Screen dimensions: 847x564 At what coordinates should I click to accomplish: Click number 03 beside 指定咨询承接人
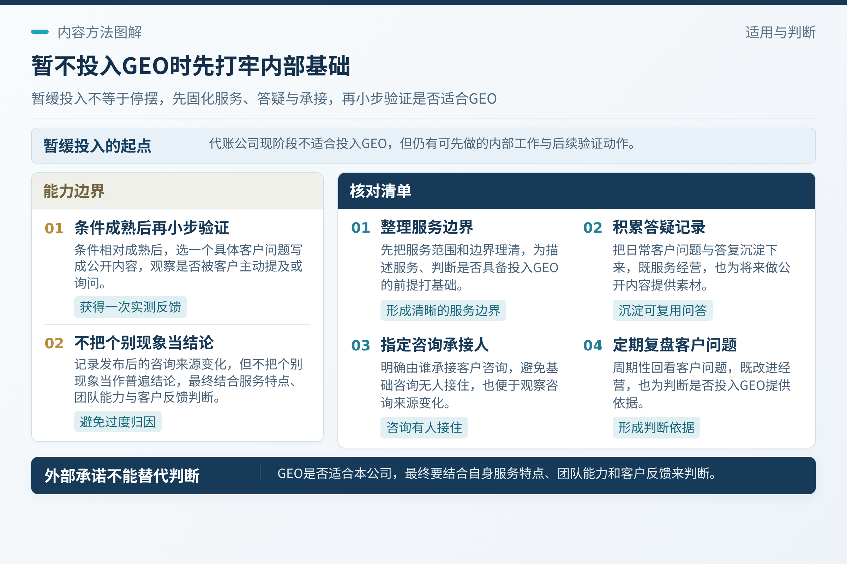point(360,345)
